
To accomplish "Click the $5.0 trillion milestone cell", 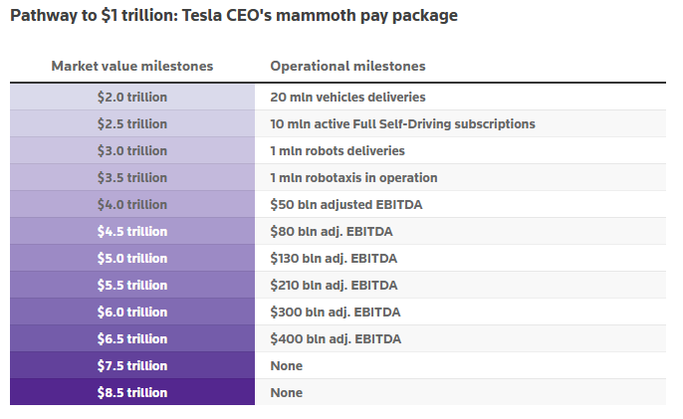I will pos(132,259).
